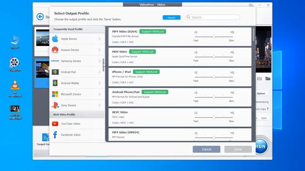
Task: Choose MP4 Video (H264) profile
Action: tap(180, 37)
